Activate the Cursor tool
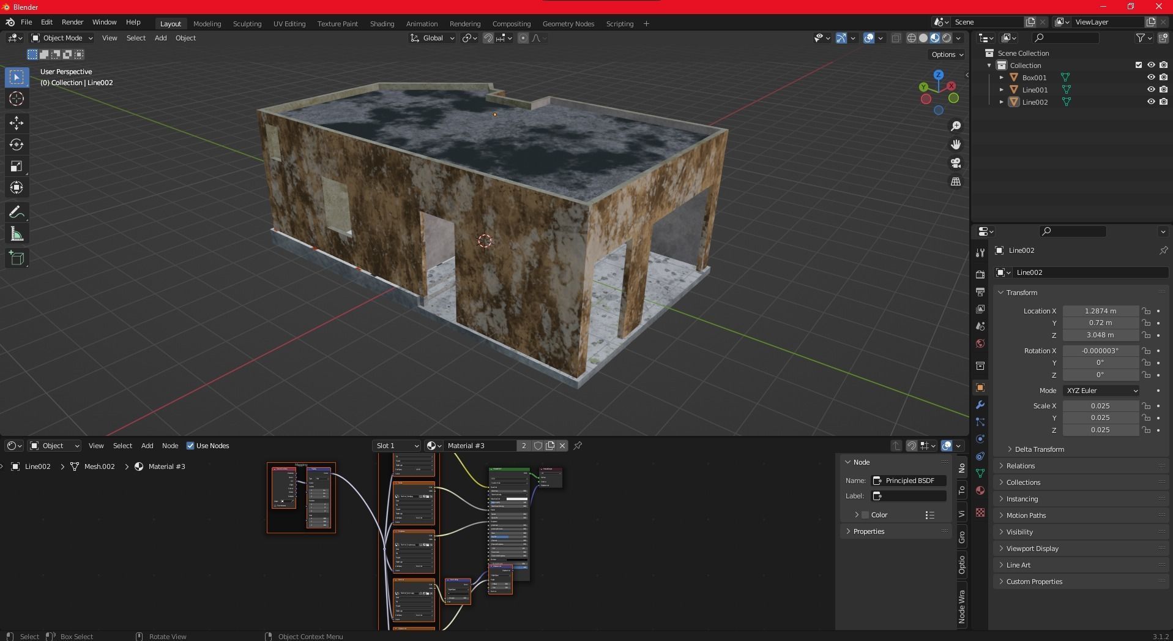 (17, 99)
